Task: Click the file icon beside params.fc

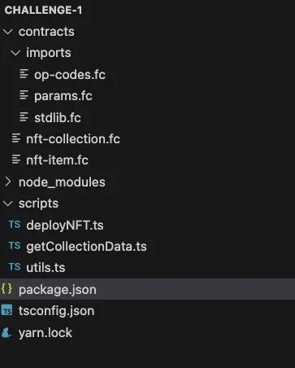Action: click(x=24, y=95)
